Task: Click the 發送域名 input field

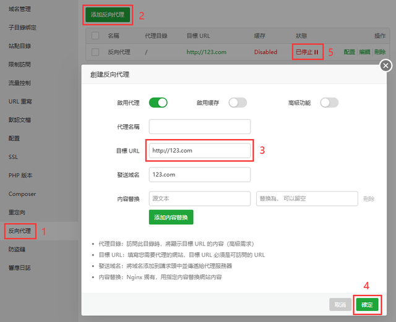Action: (199, 175)
